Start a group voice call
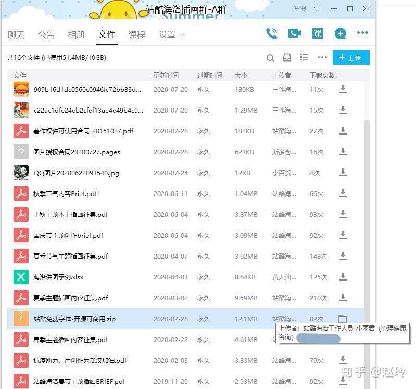 [272, 33]
